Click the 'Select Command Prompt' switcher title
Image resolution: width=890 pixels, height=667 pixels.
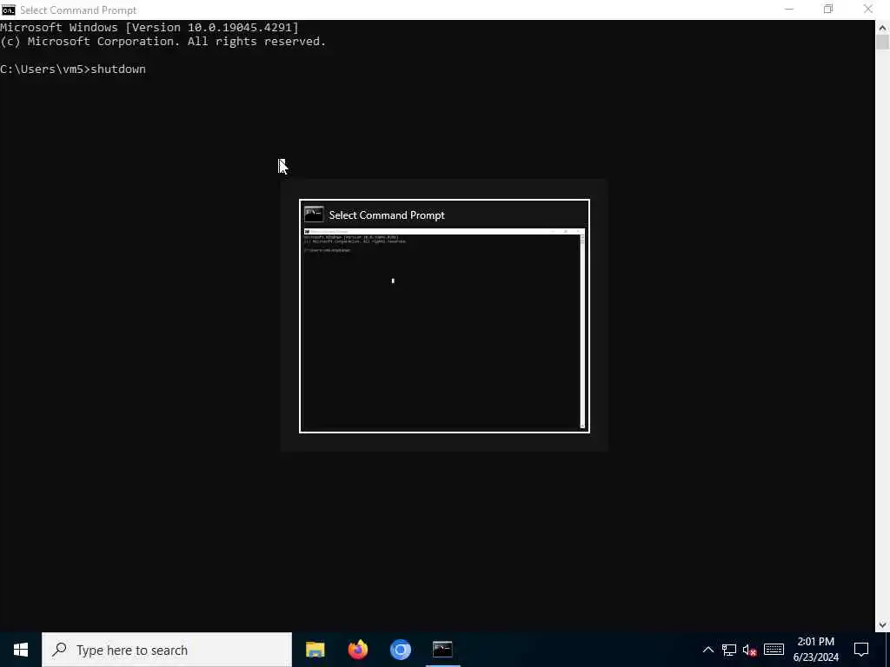click(x=387, y=215)
